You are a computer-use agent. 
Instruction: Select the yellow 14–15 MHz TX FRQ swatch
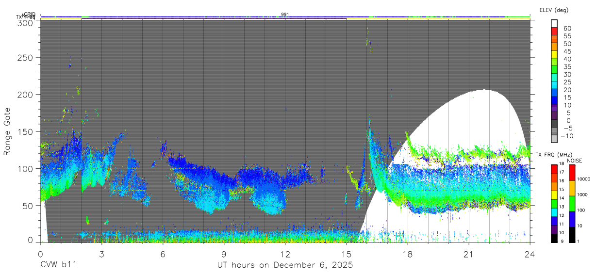pyautogui.click(x=555, y=194)
